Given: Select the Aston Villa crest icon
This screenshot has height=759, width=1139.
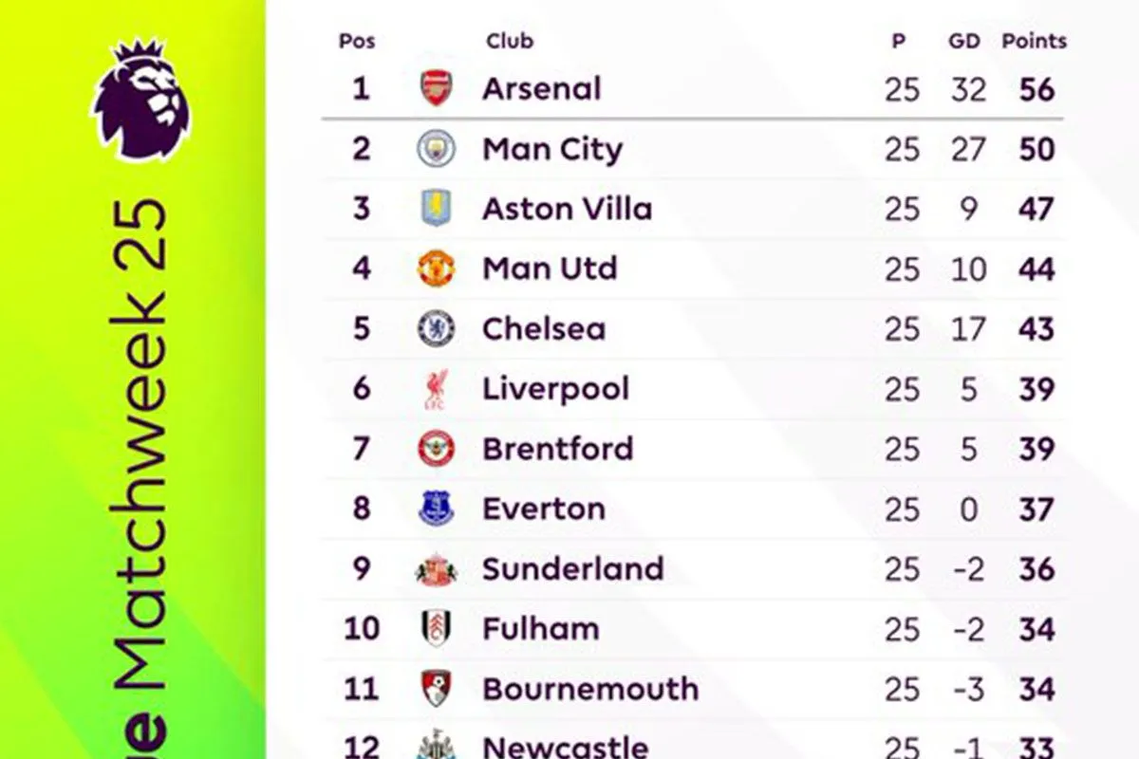Looking at the screenshot, I should tap(437, 209).
